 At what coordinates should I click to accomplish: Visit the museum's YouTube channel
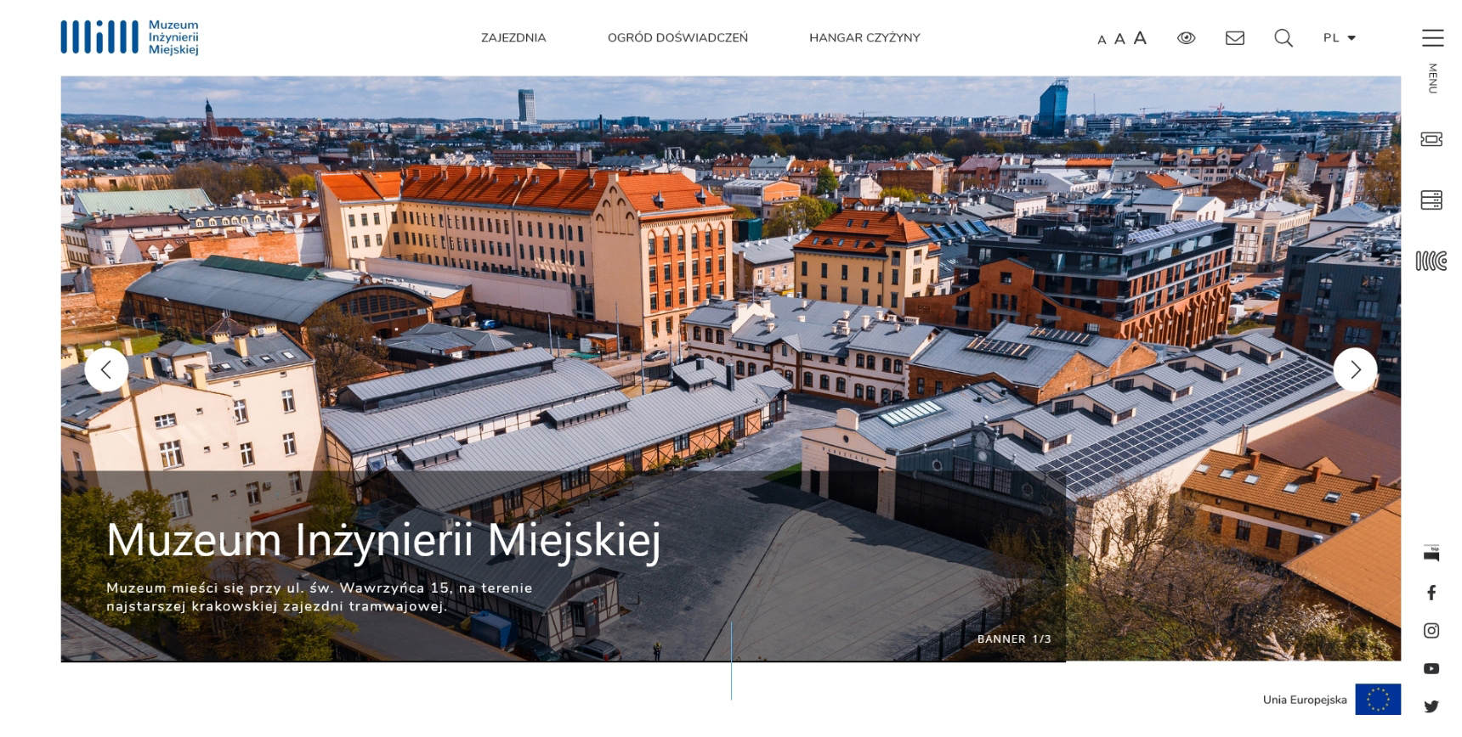point(1431,669)
